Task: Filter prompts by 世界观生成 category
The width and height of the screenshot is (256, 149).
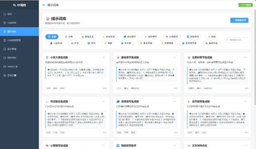Action: click(x=189, y=43)
